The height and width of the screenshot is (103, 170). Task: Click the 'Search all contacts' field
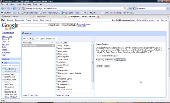pyautogui.click(x=48, y=39)
